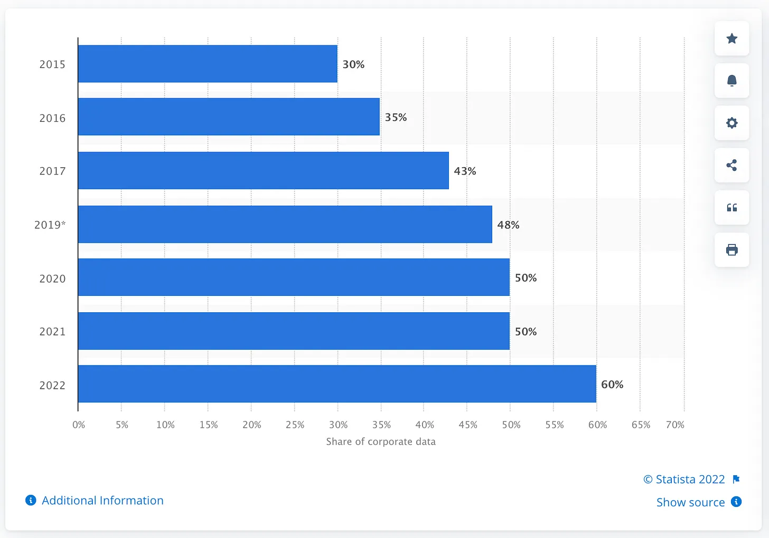
Task: Open the quotation citation icon
Action: pyautogui.click(x=732, y=207)
